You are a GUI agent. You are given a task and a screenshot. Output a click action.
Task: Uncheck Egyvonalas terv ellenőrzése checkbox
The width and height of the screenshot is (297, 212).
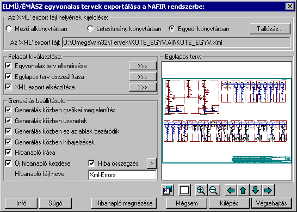tap(8, 66)
